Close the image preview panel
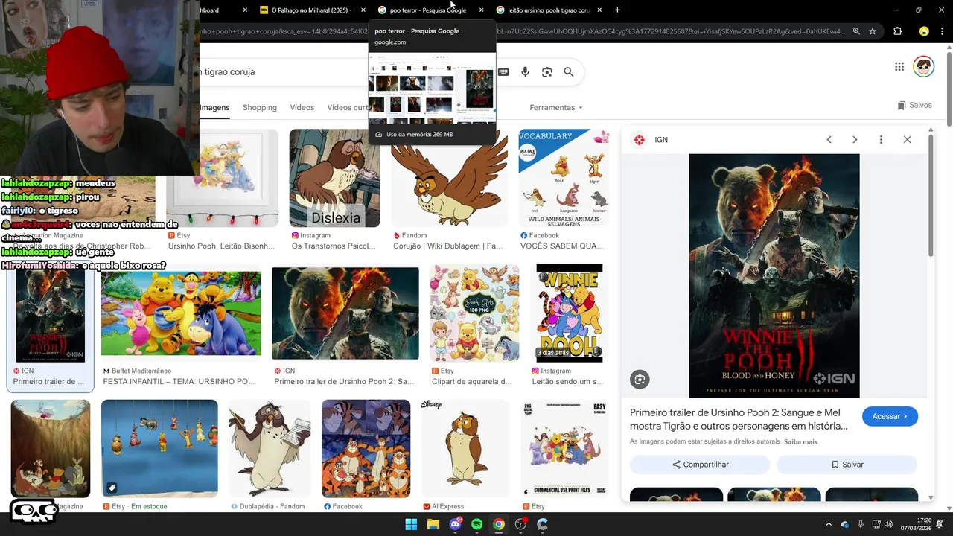 [907, 140]
